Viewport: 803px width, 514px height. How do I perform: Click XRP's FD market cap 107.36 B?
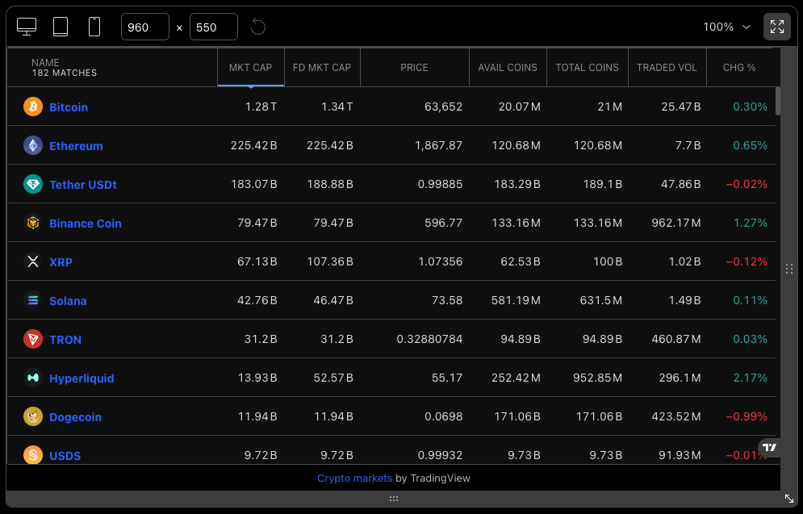[330, 261]
